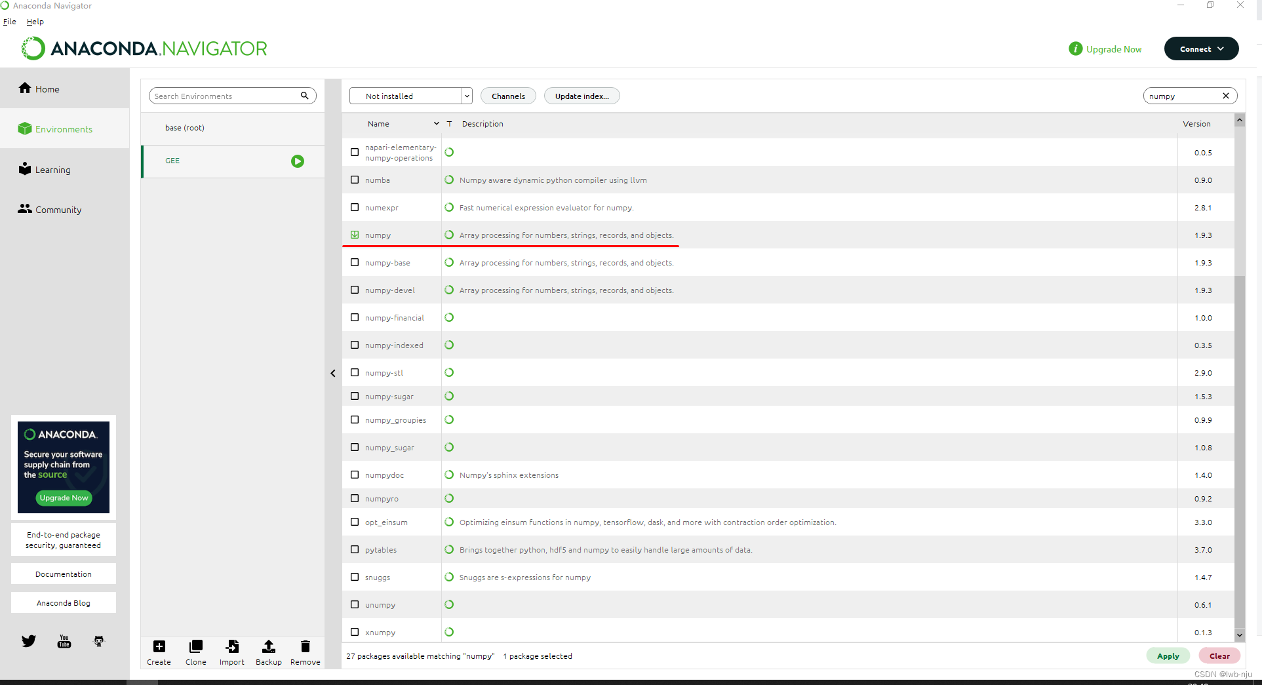1262x685 pixels.
Task: Click the Channels button
Action: click(508, 96)
